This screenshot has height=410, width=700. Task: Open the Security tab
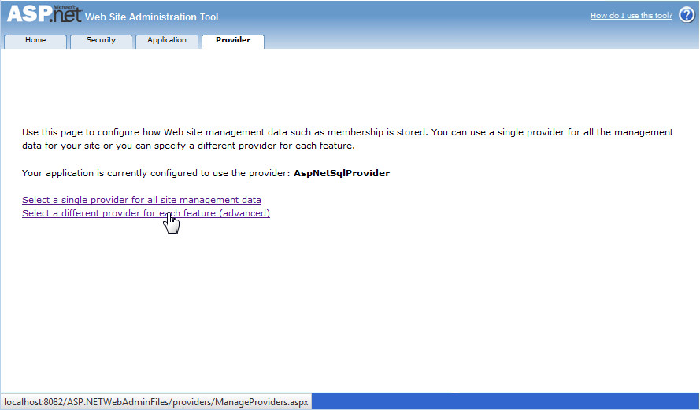101,40
